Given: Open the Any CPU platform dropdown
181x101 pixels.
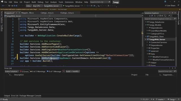Looking at the screenshot, I should click(x=38, y=6).
